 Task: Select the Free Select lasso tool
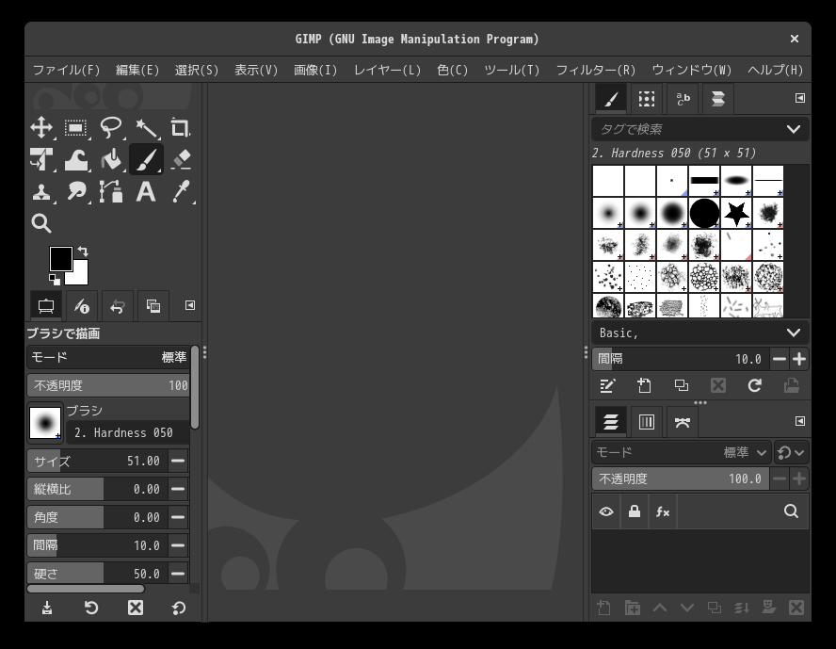coord(111,127)
